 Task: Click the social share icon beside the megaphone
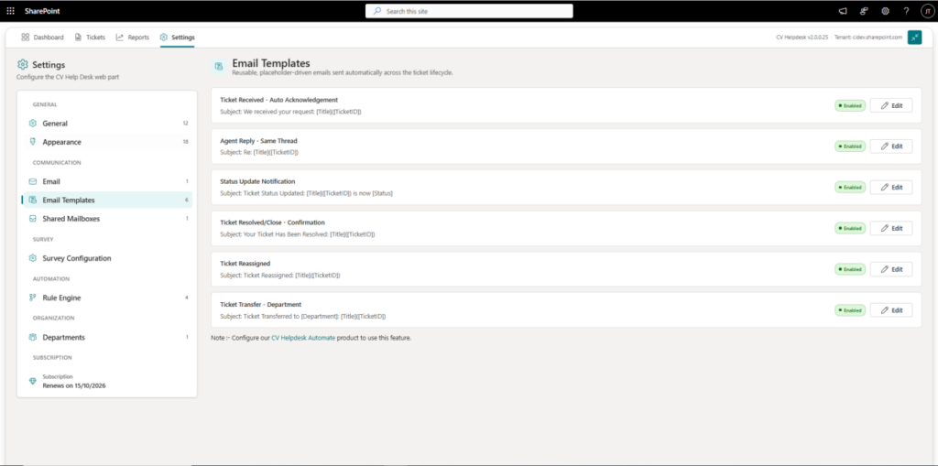click(864, 11)
